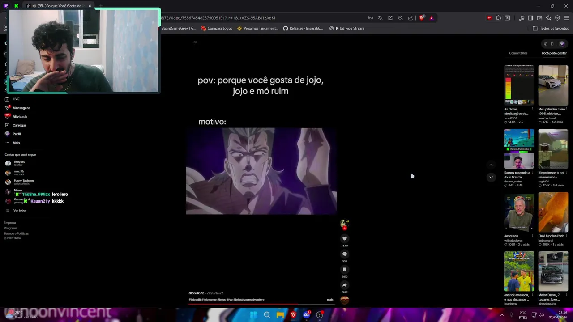This screenshot has width=573, height=322.
Task: Open the Brave Shields lion icon
Action: coord(421,18)
